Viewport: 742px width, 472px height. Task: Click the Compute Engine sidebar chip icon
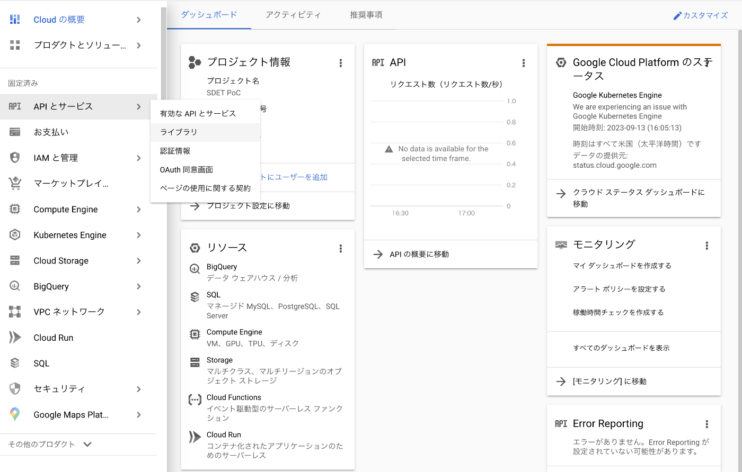(x=15, y=210)
